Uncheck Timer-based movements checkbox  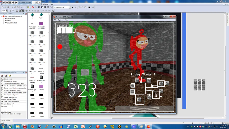coord(2,102)
